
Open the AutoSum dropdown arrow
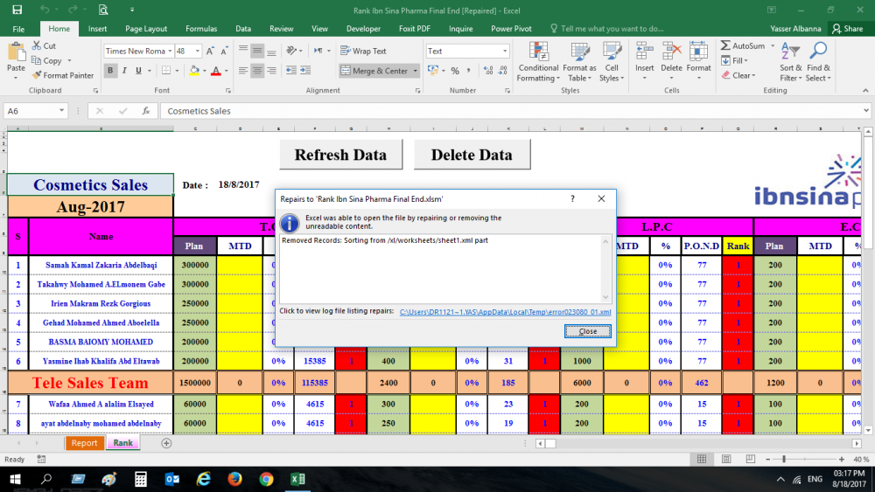pos(773,45)
